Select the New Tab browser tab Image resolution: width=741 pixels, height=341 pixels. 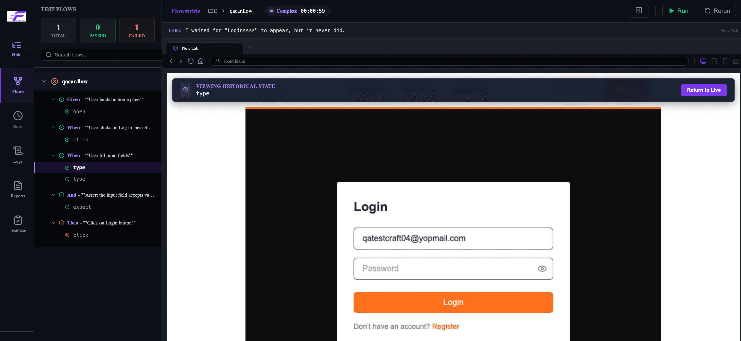point(204,48)
